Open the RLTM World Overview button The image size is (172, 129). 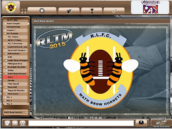click(161, 123)
